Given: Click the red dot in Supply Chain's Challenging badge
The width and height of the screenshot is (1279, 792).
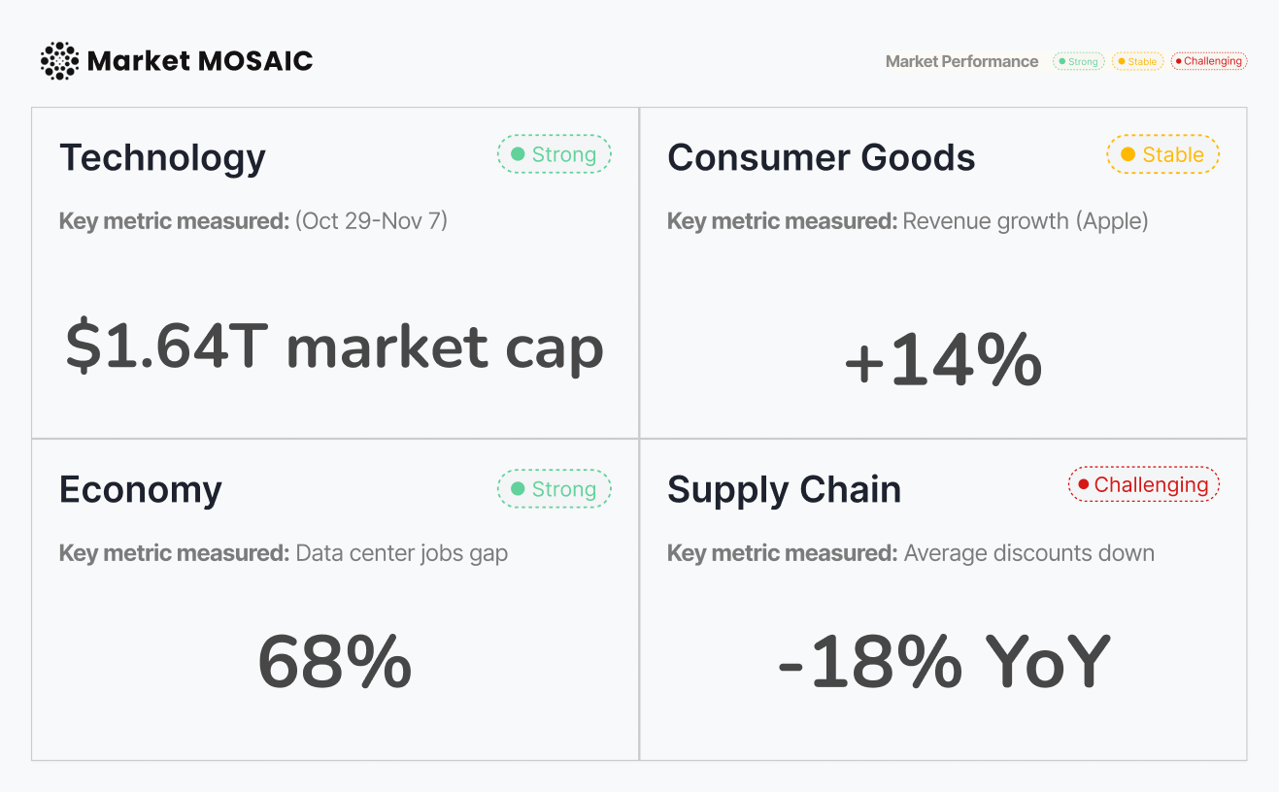Looking at the screenshot, I should point(1083,484).
